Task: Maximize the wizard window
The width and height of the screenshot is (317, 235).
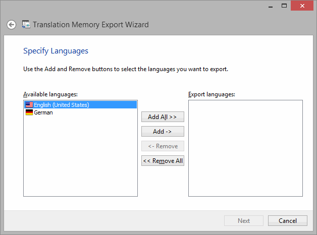Action: [x=284, y=6]
